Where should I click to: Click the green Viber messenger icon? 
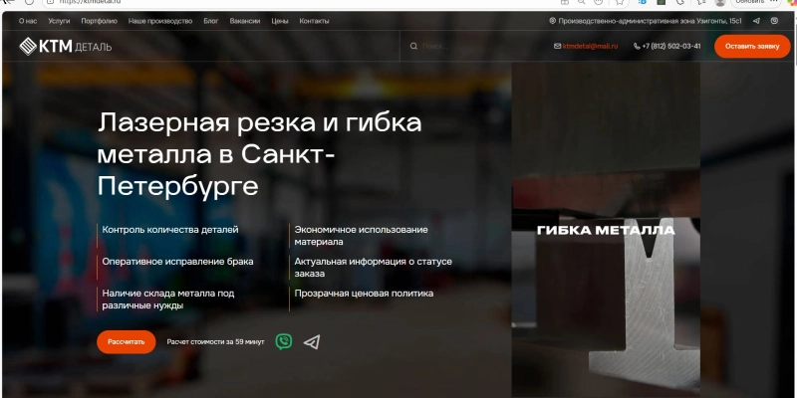coord(284,341)
